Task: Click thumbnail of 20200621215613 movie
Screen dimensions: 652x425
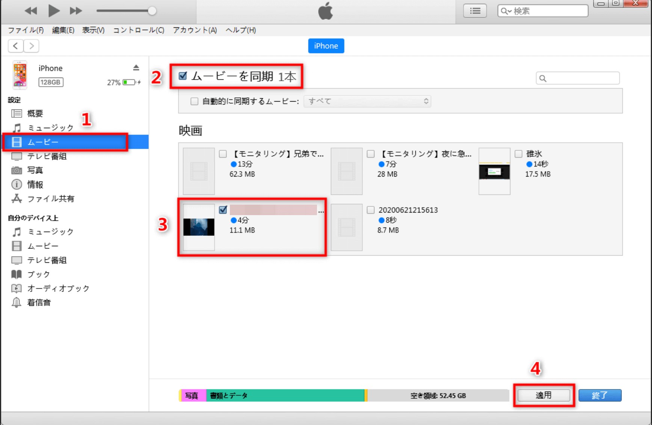Action: click(347, 227)
